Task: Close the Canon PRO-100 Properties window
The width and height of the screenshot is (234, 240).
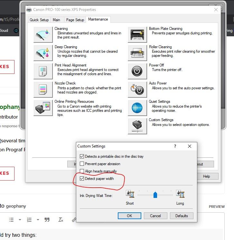Action: [216, 10]
